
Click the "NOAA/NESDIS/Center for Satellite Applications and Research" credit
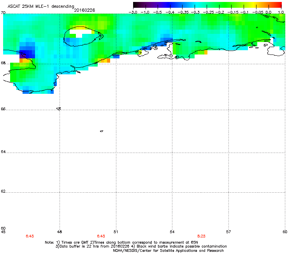(x=168, y=251)
